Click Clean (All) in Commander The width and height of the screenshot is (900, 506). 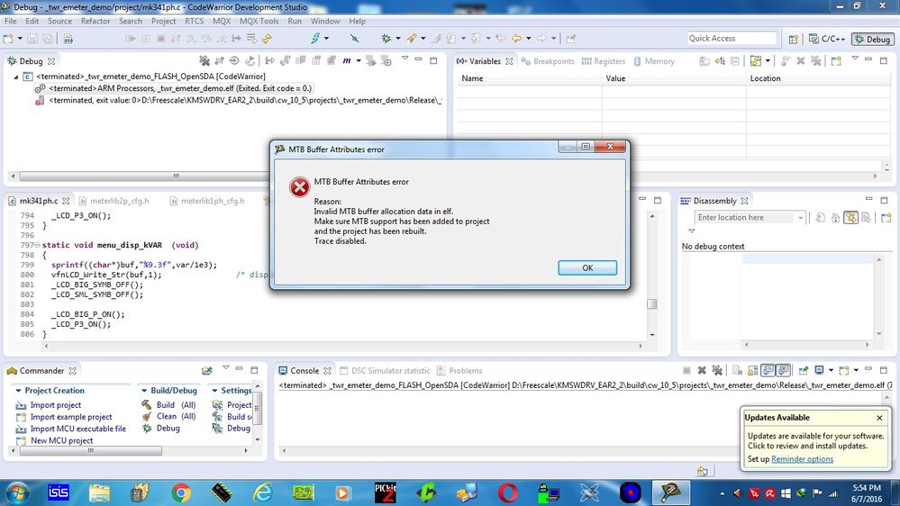click(x=176, y=417)
